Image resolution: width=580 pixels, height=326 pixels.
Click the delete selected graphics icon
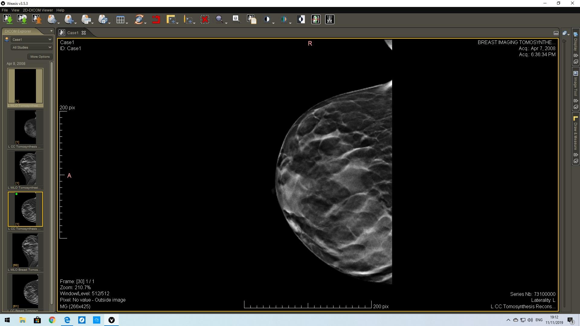205,20
